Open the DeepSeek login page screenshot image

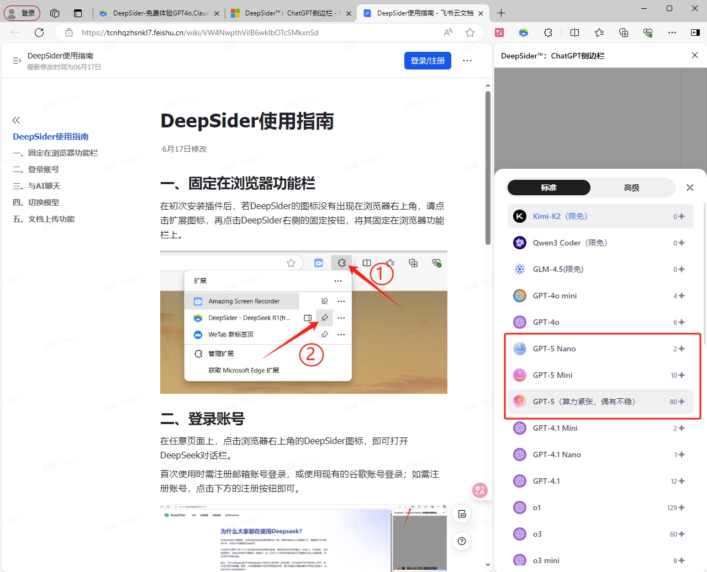[x=304, y=538]
